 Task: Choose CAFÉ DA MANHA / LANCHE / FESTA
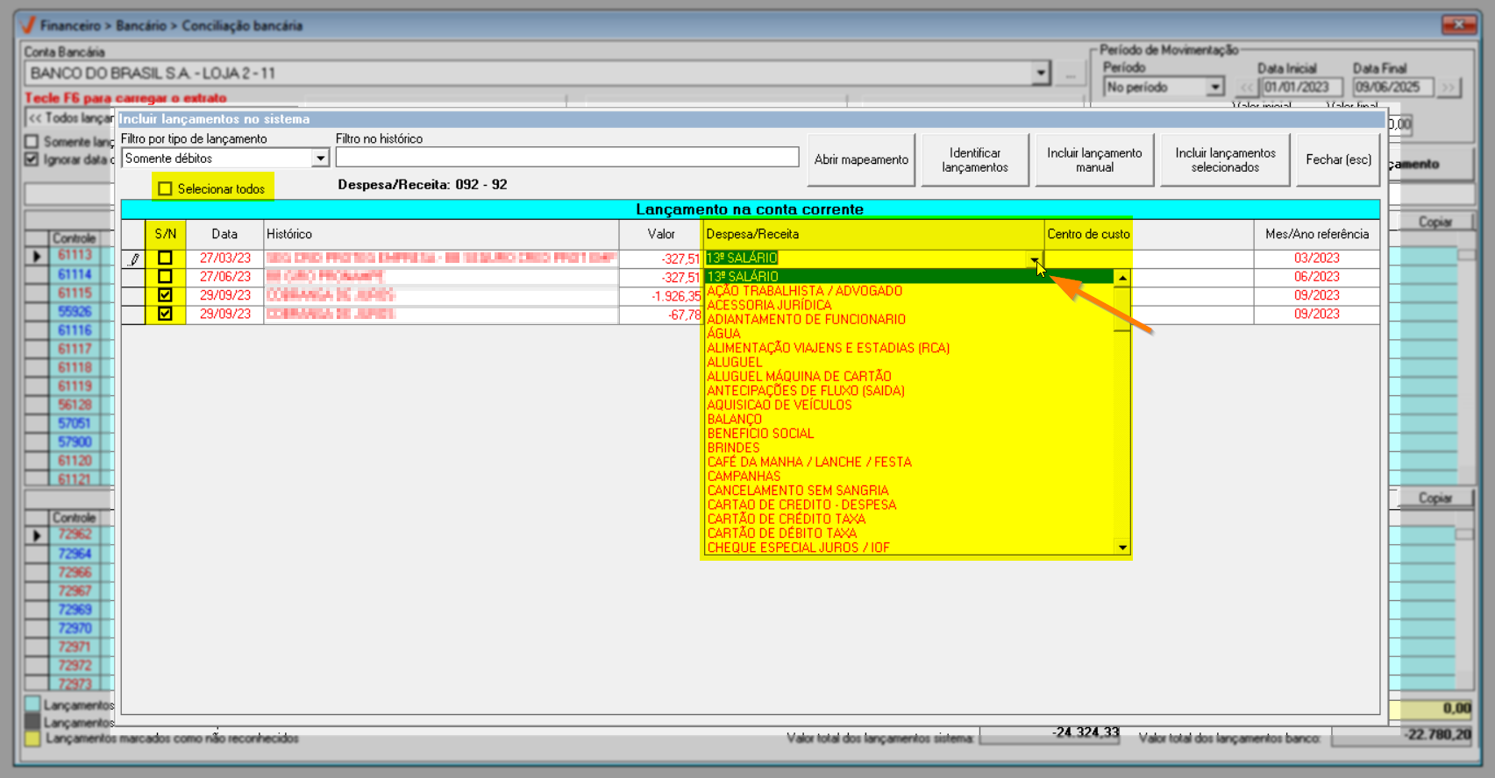[809, 462]
